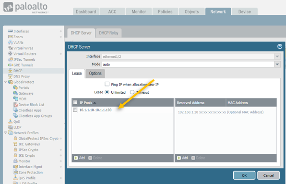Collapse the Network Profiles tree node
Viewport: 286px width, 184px height.
pos(5,132)
